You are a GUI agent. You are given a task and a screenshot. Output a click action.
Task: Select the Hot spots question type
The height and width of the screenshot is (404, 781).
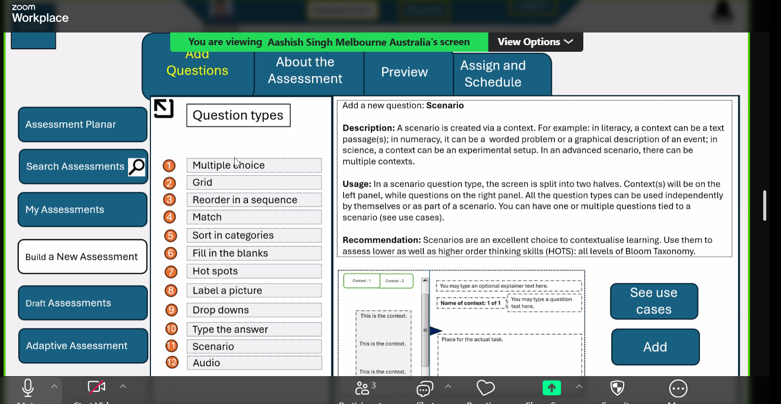click(x=254, y=272)
